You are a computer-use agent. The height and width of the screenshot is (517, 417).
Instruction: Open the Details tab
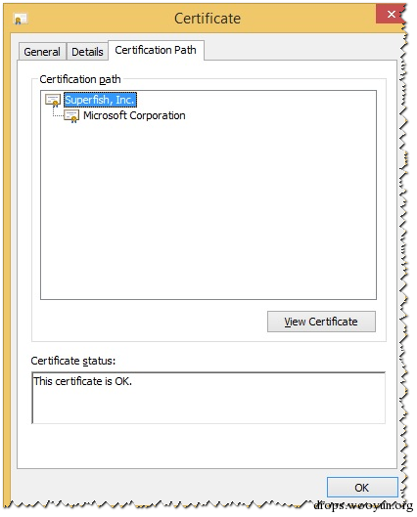pos(87,52)
